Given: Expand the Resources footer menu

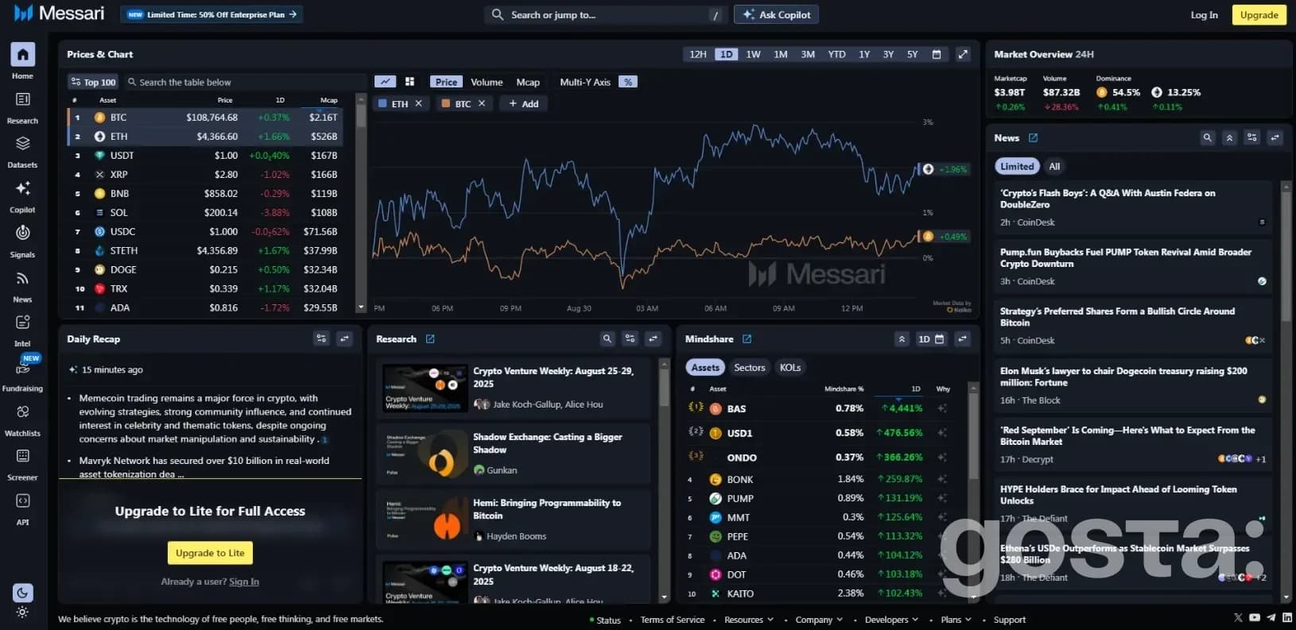Looking at the screenshot, I should pyautogui.click(x=749, y=620).
